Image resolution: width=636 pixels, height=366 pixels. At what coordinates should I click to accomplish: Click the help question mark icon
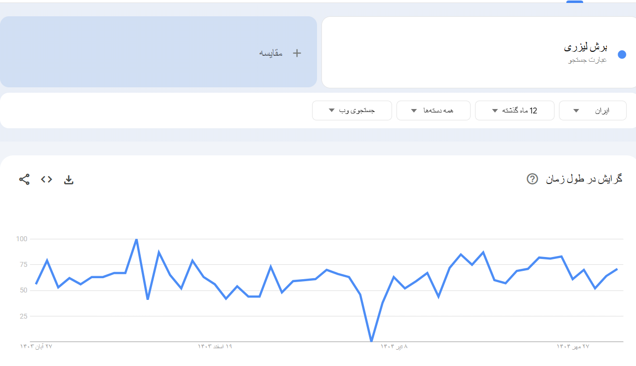coord(532,180)
